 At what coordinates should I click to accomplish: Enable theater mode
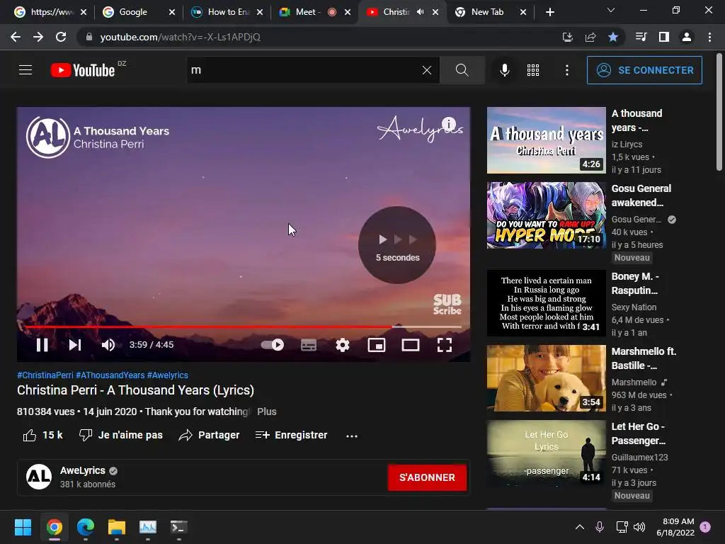click(410, 345)
